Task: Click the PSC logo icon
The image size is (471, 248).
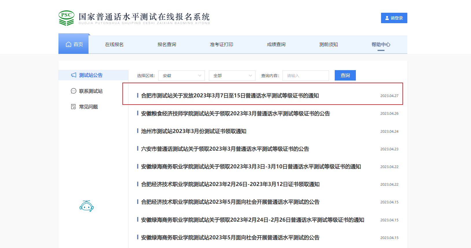Action: pyautogui.click(x=67, y=18)
